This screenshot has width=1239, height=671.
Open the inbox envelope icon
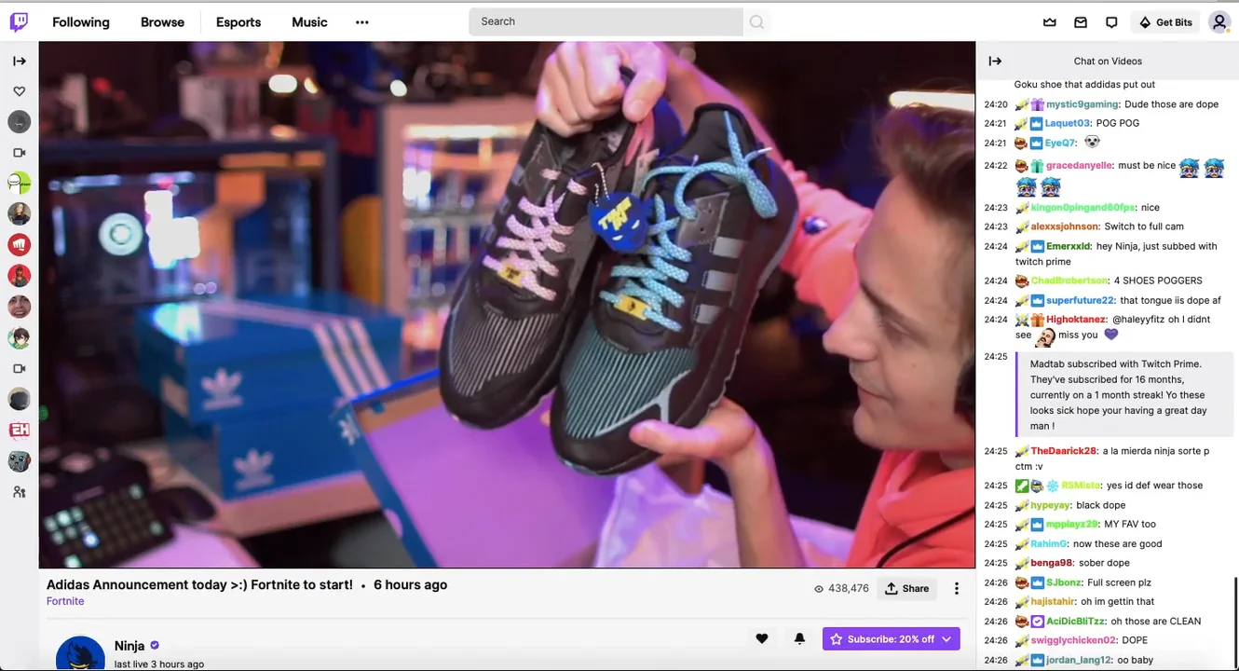point(1081,22)
